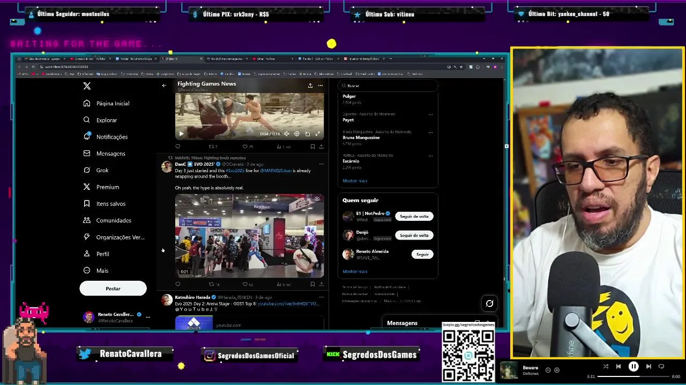Open Notificações in the sidebar
Image resolution: width=686 pixels, height=385 pixels.
pos(106,137)
